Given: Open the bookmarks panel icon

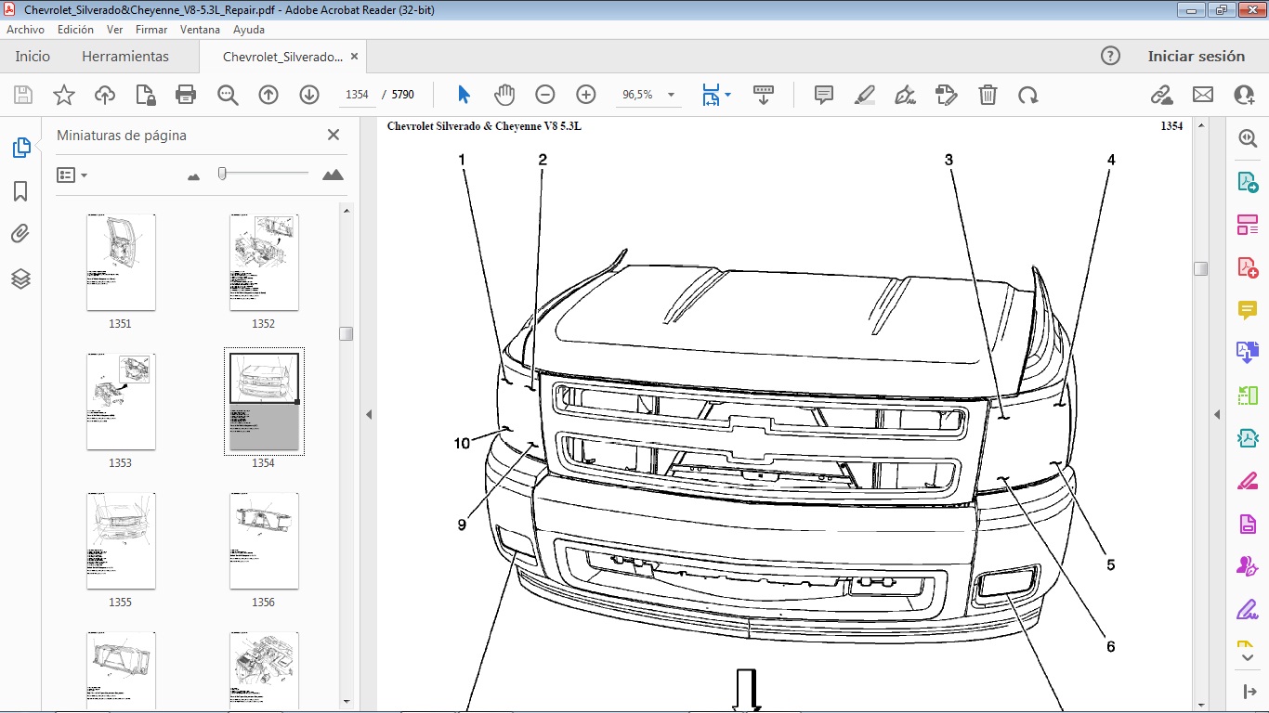Looking at the screenshot, I should point(20,191).
